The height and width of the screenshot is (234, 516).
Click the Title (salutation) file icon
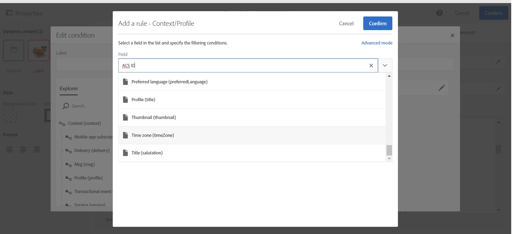pos(125,153)
